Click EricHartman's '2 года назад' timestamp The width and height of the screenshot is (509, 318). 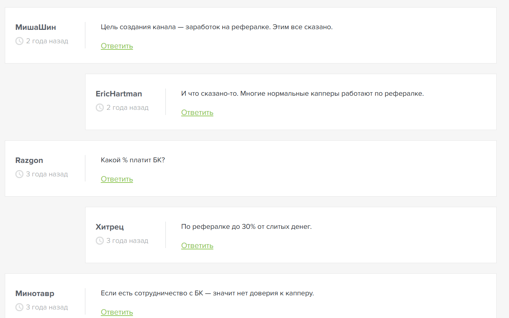tap(127, 108)
